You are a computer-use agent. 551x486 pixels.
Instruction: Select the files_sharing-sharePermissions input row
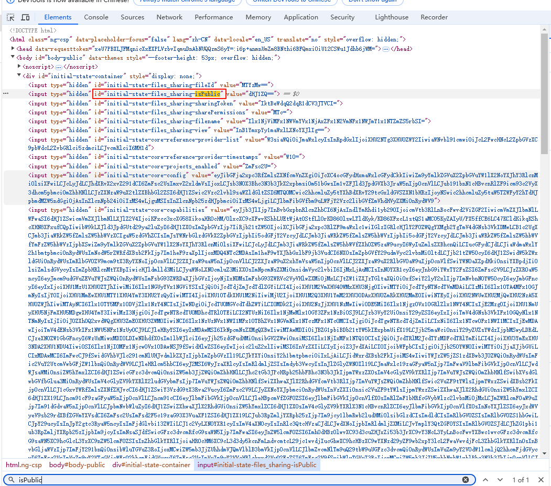click(x=160, y=112)
